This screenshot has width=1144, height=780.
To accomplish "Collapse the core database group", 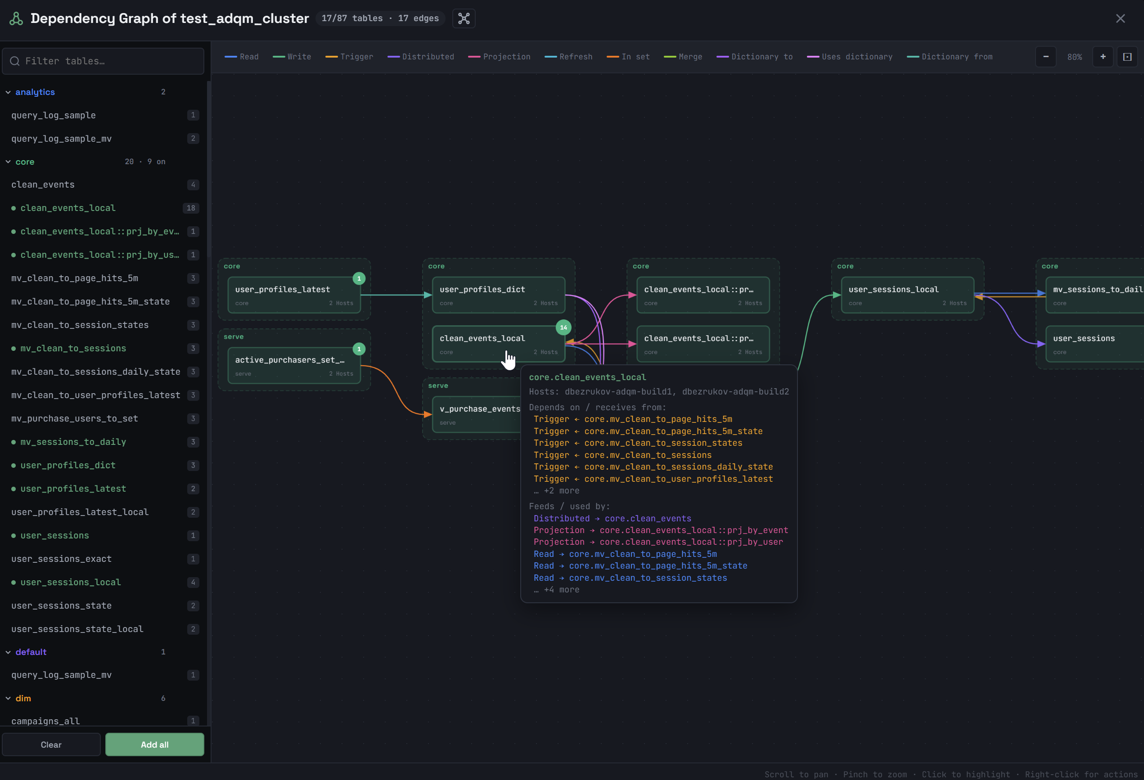I will coord(9,162).
